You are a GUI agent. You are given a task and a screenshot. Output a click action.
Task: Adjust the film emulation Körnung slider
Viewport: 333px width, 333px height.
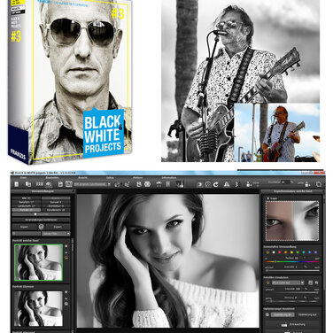(x=292, y=301)
